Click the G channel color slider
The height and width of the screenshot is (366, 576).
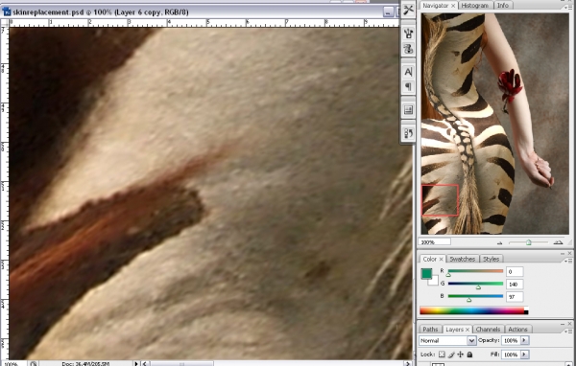coord(475,284)
